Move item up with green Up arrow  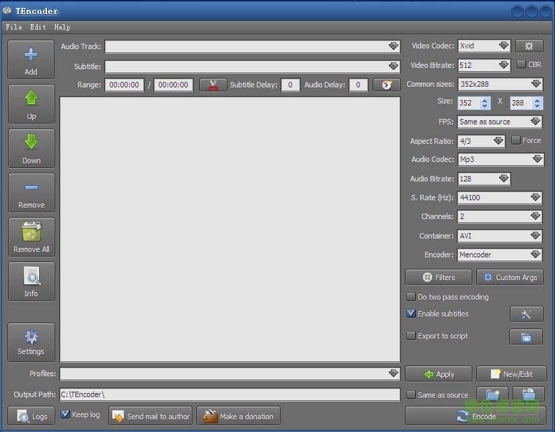31,99
